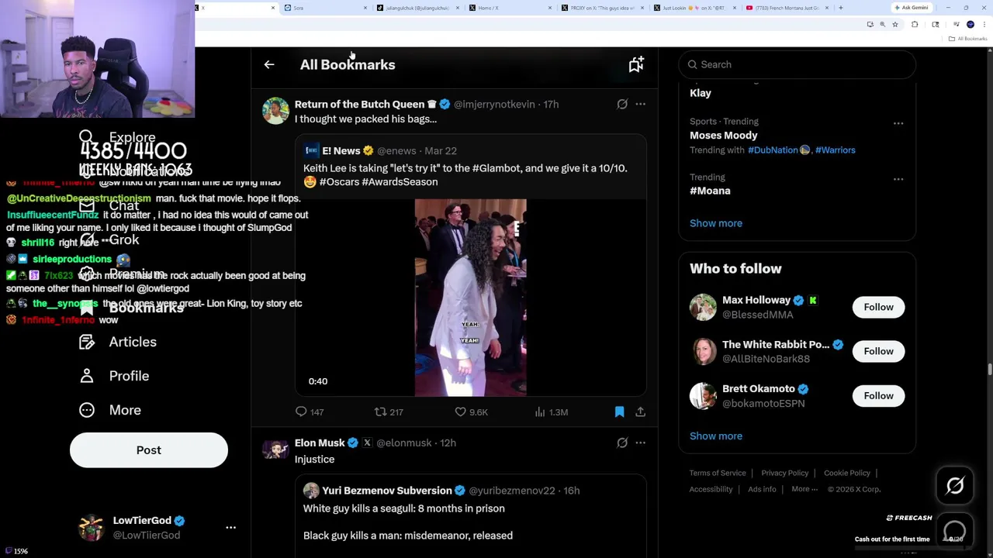Open the browser profile avatar
Image resolution: width=993 pixels, height=558 pixels.
pyautogui.click(x=971, y=25)
